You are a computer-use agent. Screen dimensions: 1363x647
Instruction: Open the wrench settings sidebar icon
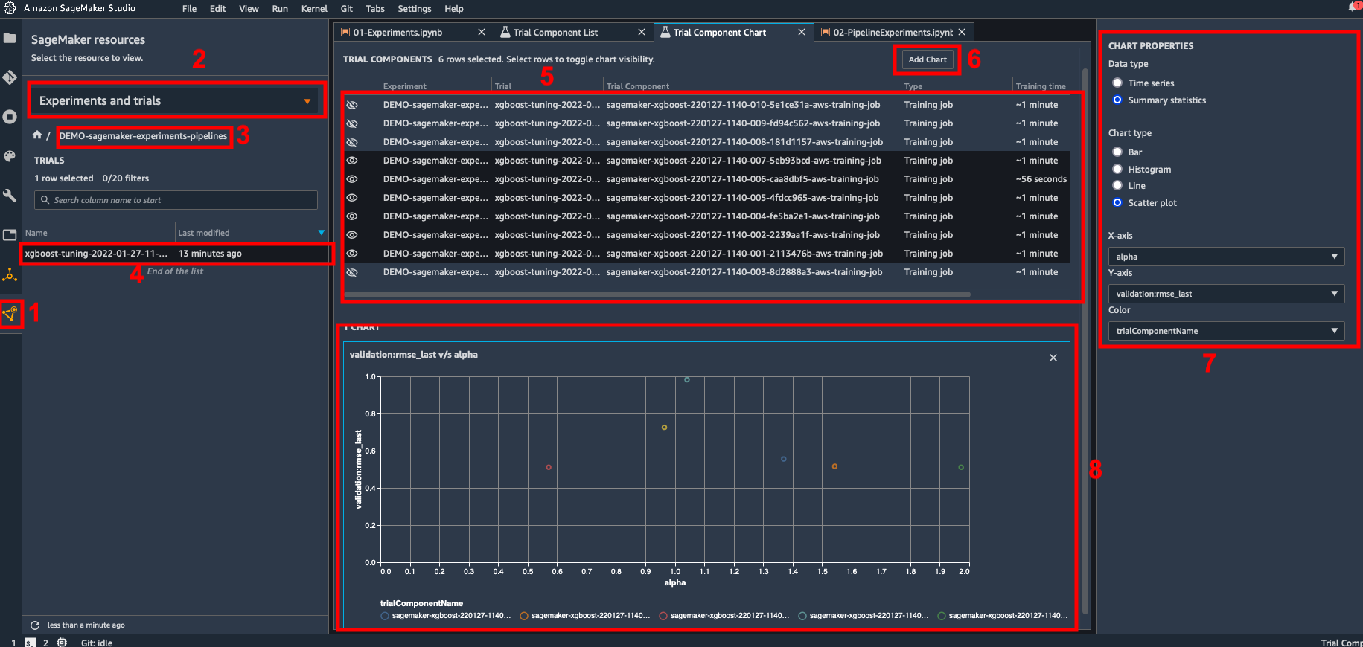pyautogui.click(x=10, y=196)
